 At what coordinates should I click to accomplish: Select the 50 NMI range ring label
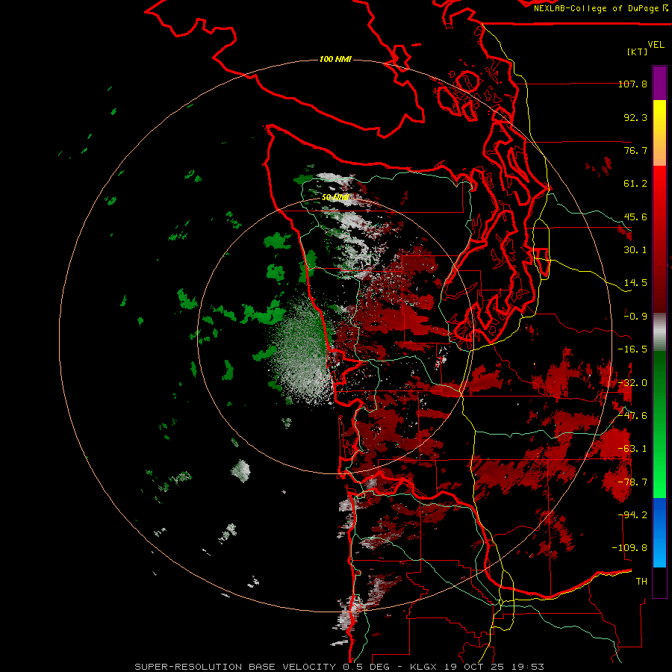tap(335, 197)
